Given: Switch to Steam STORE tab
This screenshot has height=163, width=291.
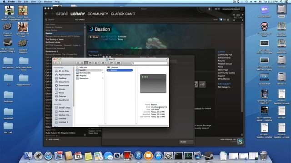Looking at the screenshot, I should pyautogui.click(x=62, y=14).
